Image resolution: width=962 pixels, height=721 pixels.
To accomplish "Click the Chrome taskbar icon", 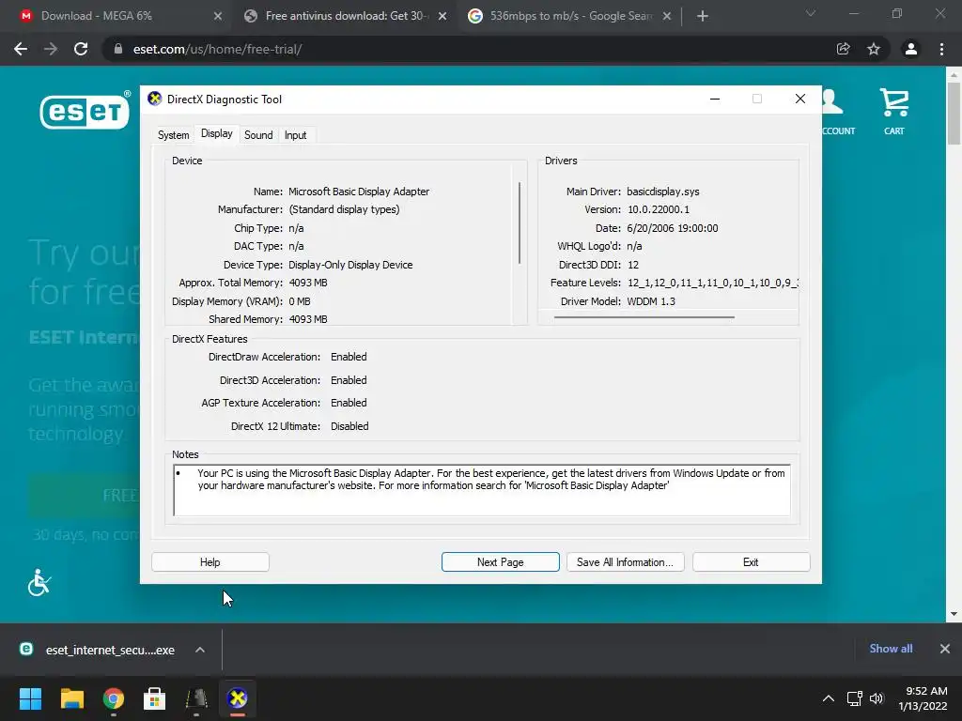I will 114,698.
